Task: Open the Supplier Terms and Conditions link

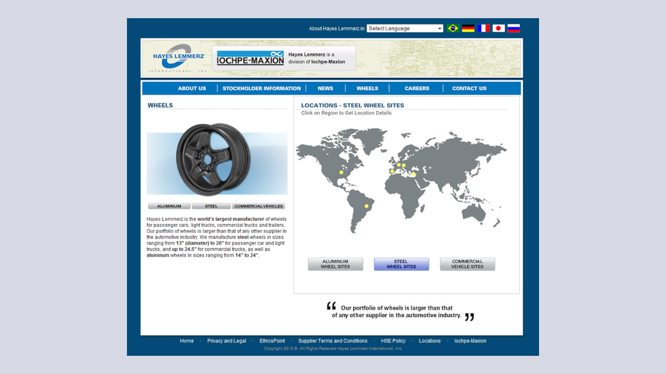Action: [332, 341]
